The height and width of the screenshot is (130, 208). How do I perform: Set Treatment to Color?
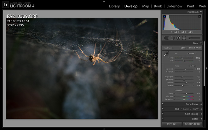tap(183, 48)
